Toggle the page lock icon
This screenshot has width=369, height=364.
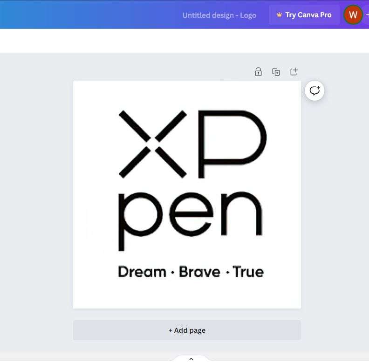258,72
